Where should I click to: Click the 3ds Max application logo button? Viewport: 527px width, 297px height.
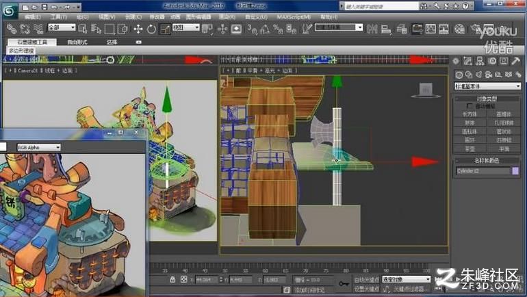click(10, 11)
